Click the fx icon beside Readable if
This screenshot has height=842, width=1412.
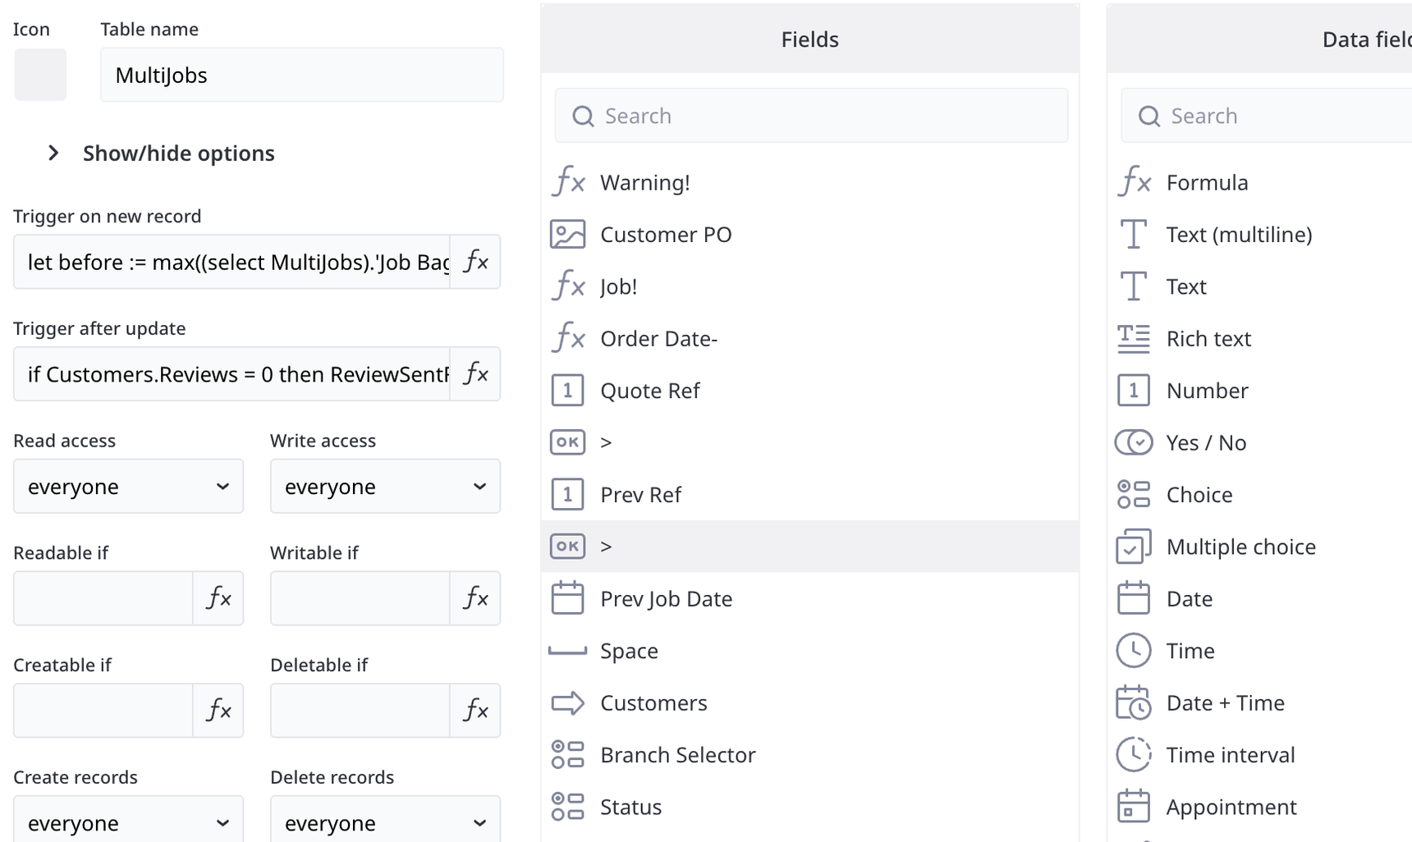218,598
